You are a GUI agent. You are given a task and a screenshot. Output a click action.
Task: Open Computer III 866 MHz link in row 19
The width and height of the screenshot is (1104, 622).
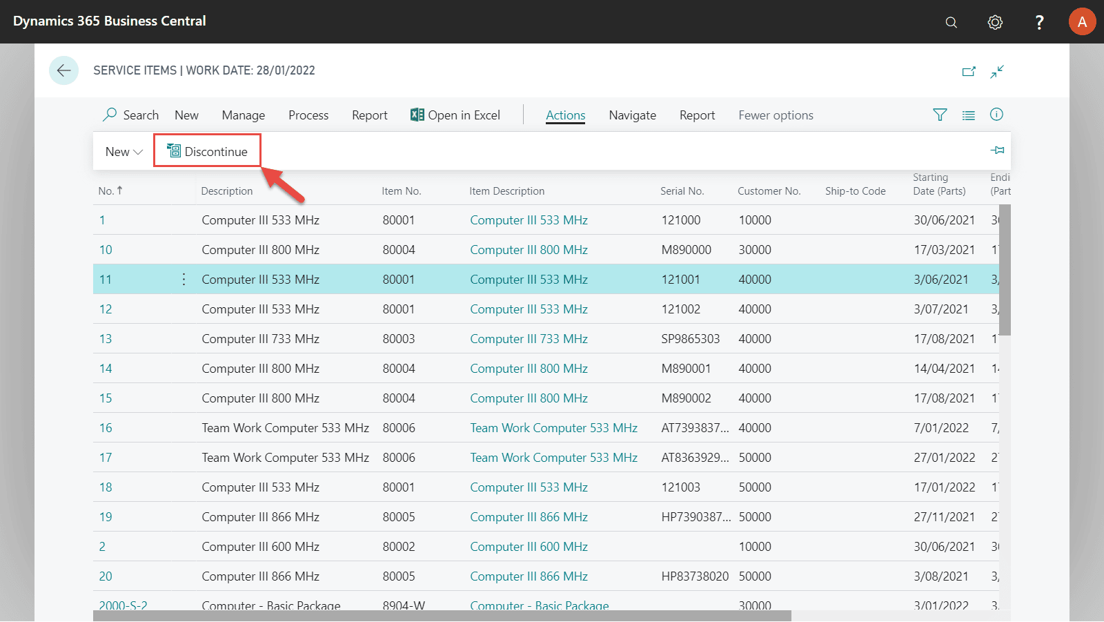point(529,517)
